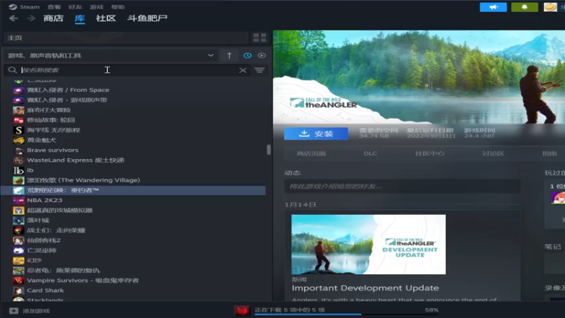Toggle the ready-to-play filter icon
The height and width of the screenshot is (318, 565).
(x=261, y=56)
